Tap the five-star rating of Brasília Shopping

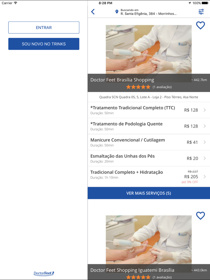[x=138, y=87]
